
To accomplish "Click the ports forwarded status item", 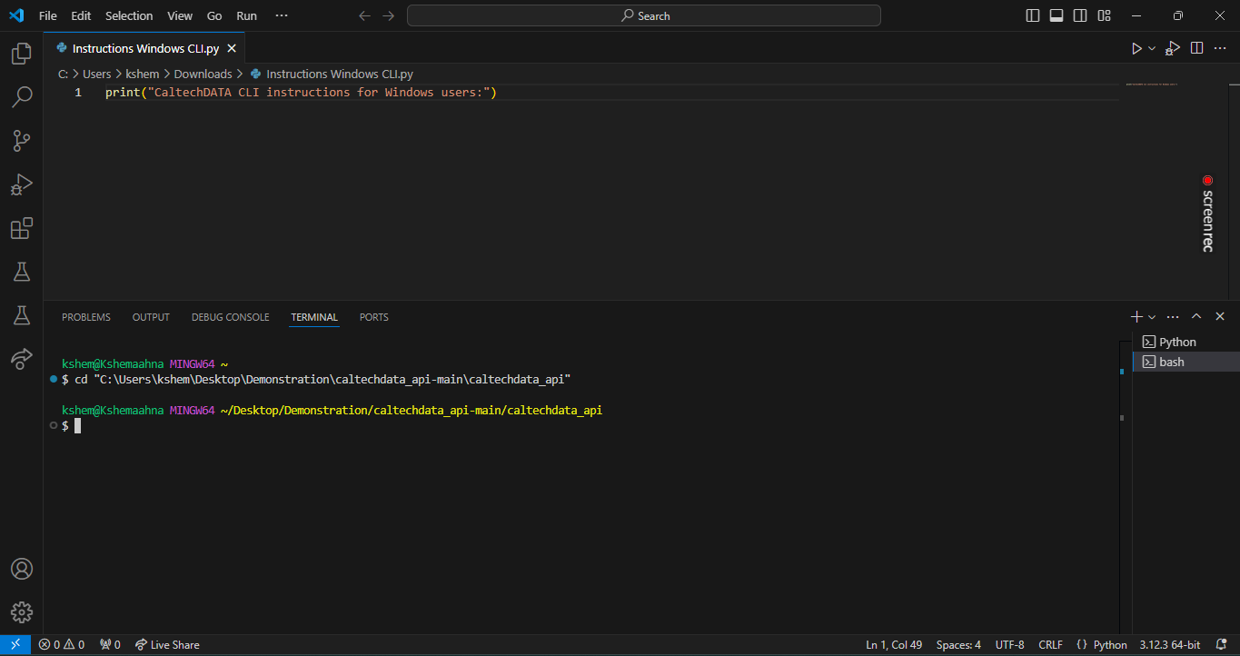I will [110, 645].
